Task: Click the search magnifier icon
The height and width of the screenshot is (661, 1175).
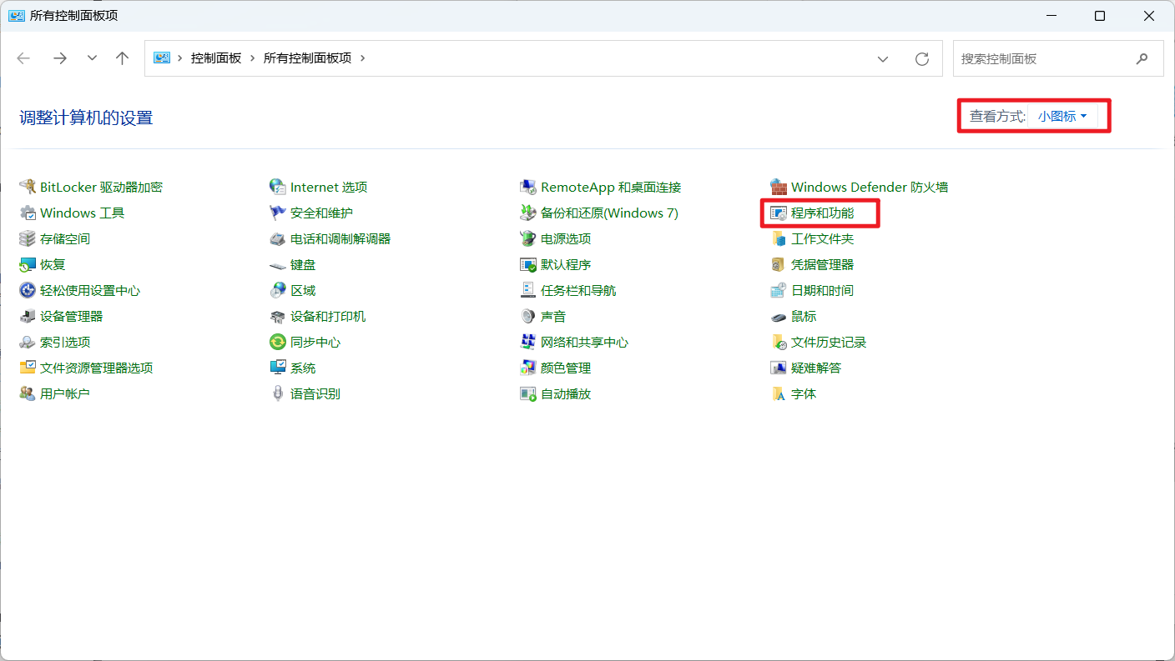Action: [1142, 58]
